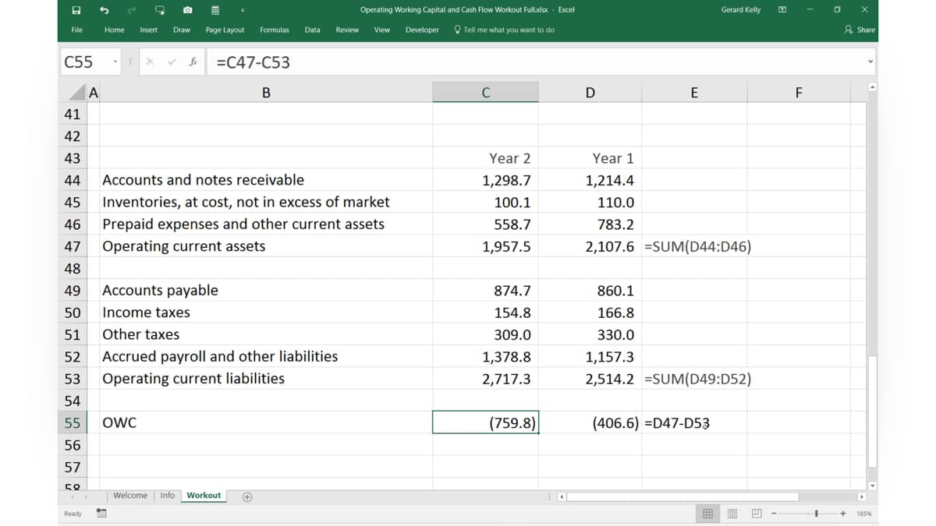
Task: Open the Developer ribbon tab
Action: tap(422, 30)
